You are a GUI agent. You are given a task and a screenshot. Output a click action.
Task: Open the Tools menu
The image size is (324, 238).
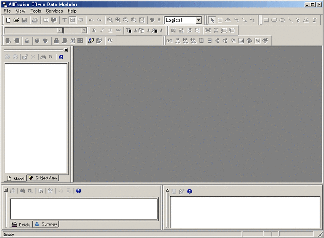click(35, 11)
